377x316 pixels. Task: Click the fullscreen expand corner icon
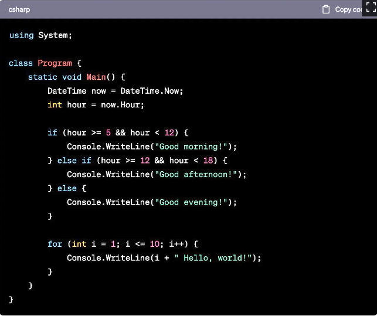(x=370, y=8)
